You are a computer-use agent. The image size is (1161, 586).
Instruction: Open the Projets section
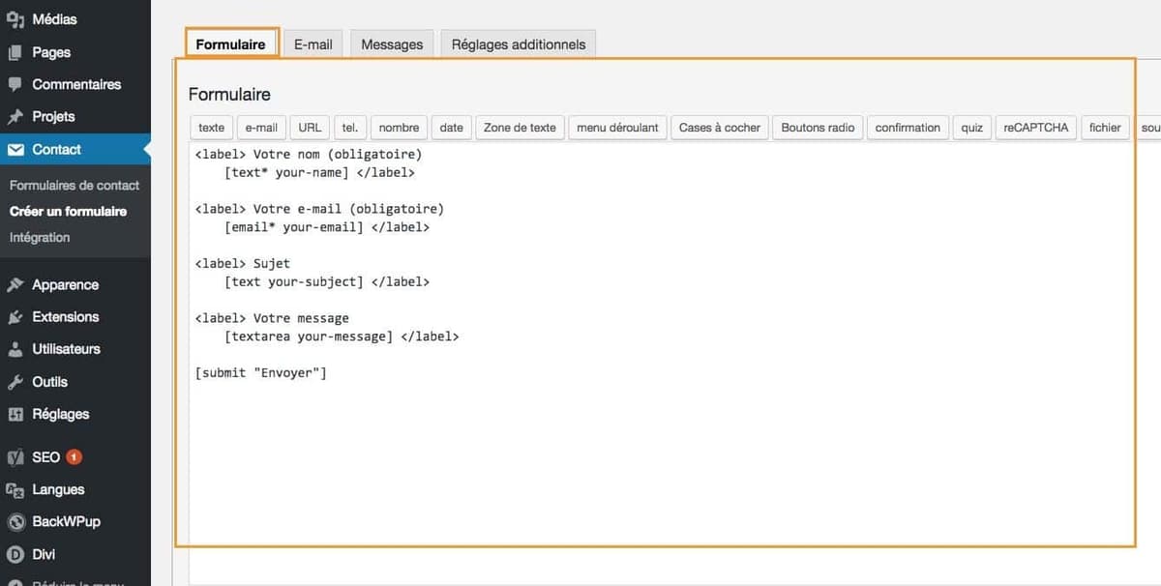click(x=48, y=116)
